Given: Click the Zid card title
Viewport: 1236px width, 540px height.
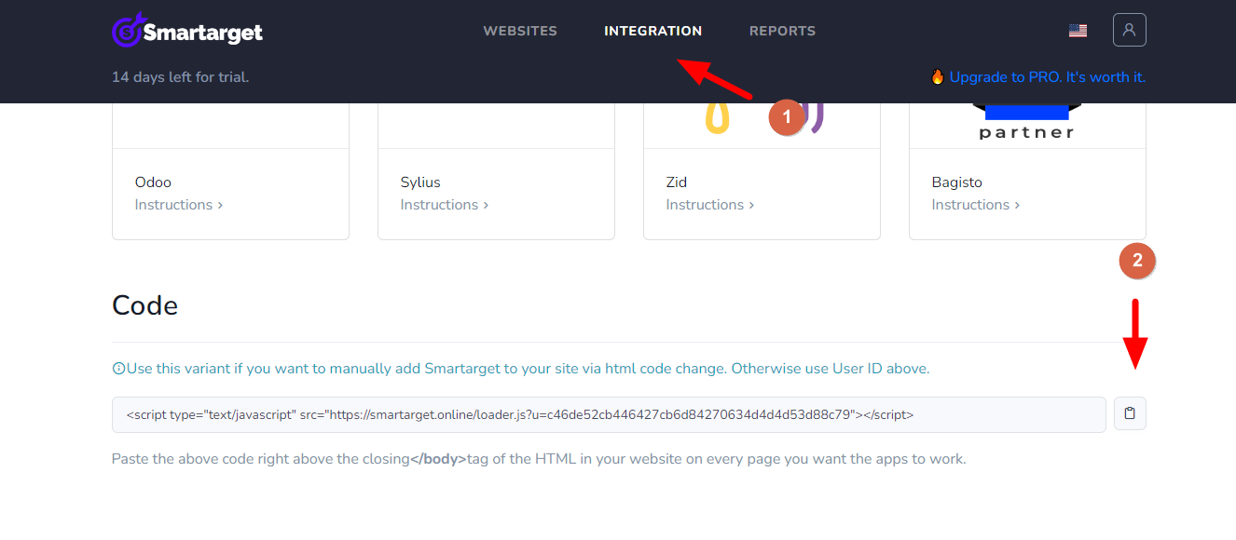Looking at the screenshot, I should (677, 182).
